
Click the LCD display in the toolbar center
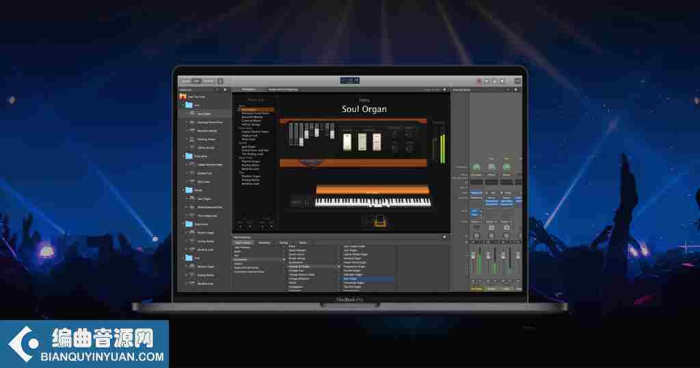(349, 81)
